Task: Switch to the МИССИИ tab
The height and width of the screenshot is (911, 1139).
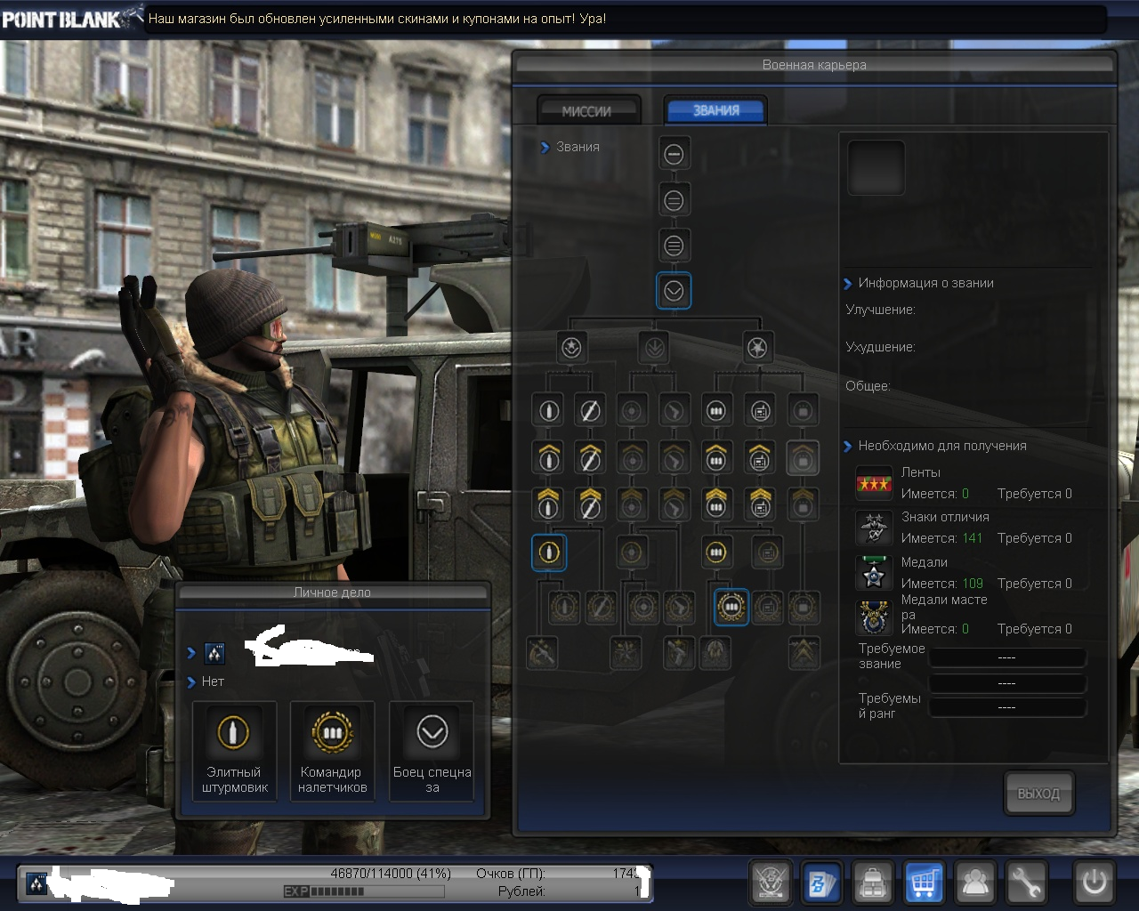Action: pos(587,111)
